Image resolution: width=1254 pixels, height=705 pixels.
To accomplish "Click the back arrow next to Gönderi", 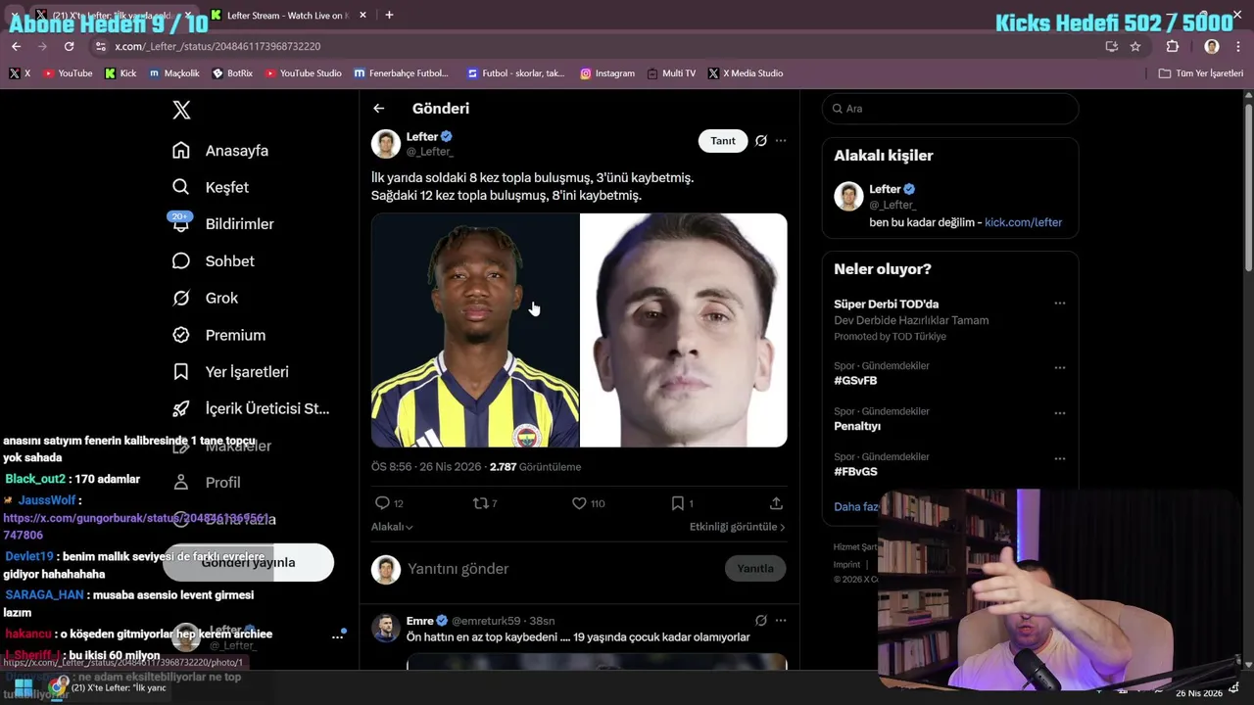I will click(x=379, y=109).
